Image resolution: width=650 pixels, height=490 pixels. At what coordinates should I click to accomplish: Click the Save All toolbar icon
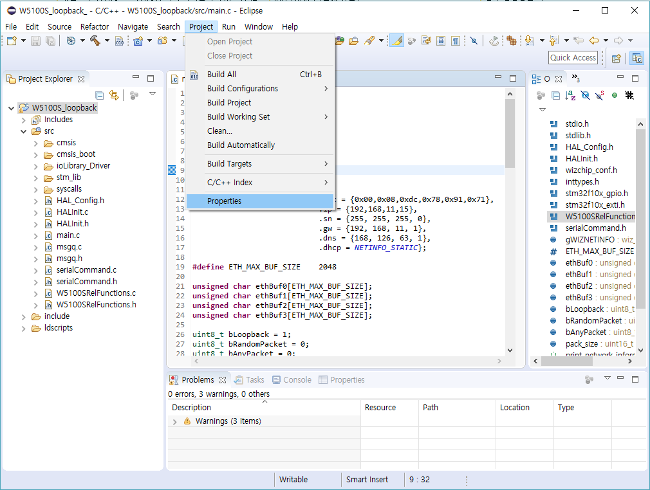pyautogui.click(x=50, y=41)
